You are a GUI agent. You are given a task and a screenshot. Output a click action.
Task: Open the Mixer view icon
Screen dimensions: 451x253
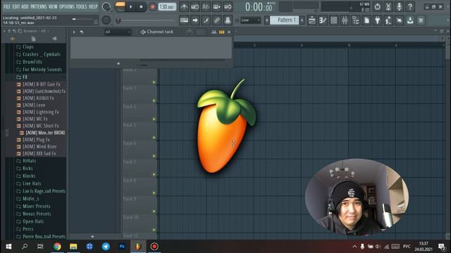pyautogui.click(x=345, y=20)
